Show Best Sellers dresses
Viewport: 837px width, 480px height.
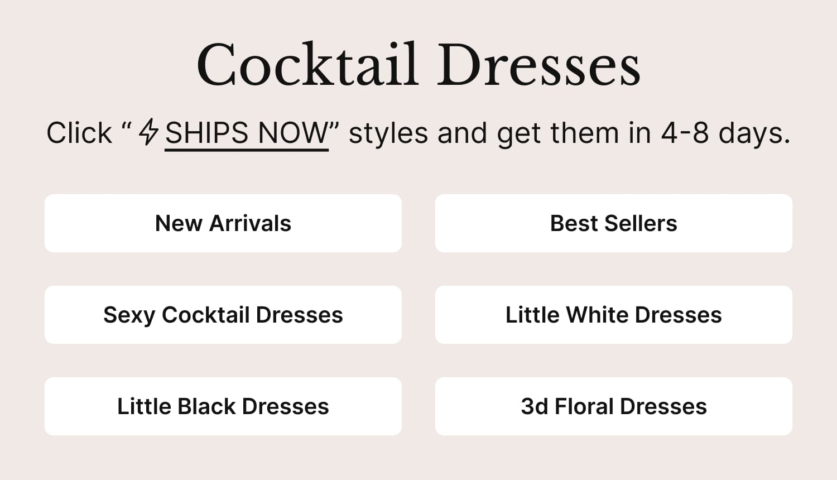pos(614,223)
